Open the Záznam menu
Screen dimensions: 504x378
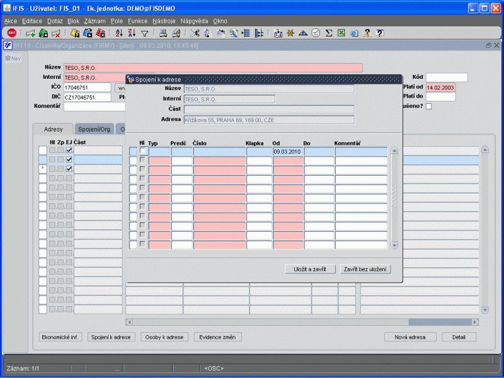tap(94, 21)
